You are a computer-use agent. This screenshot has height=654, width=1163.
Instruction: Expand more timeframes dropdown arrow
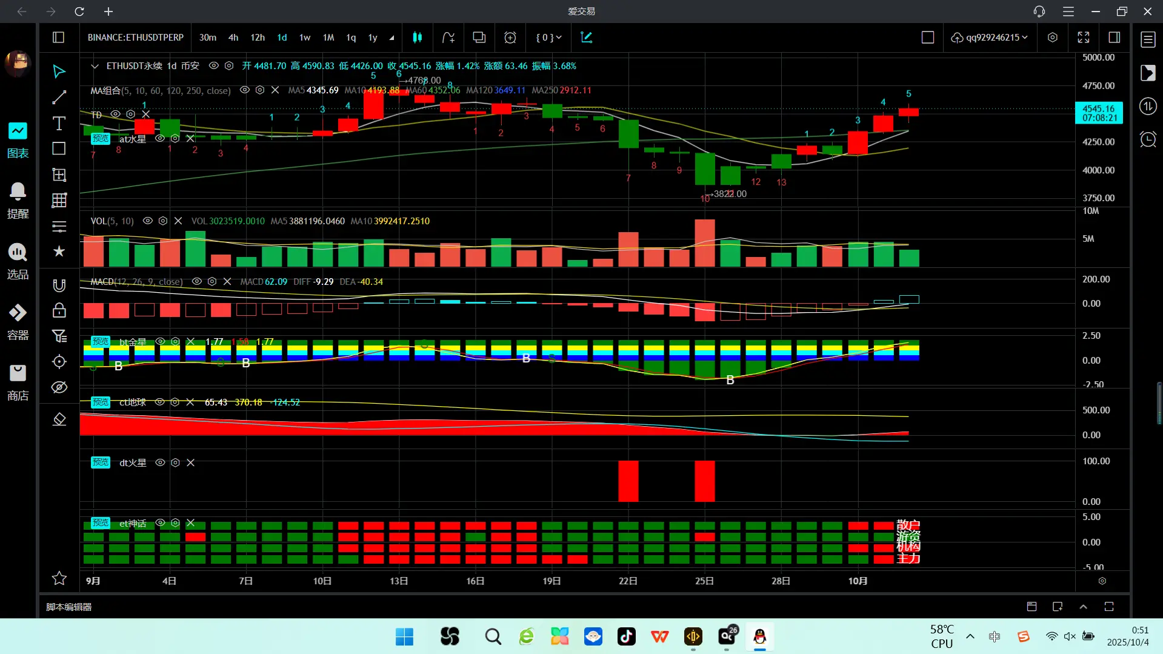(x=392, y=38)
